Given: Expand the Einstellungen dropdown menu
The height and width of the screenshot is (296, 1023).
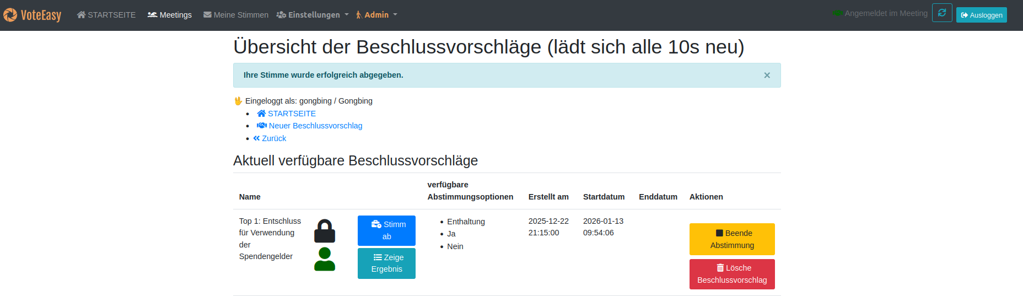Looking at the screenshot, I should 313,15.
